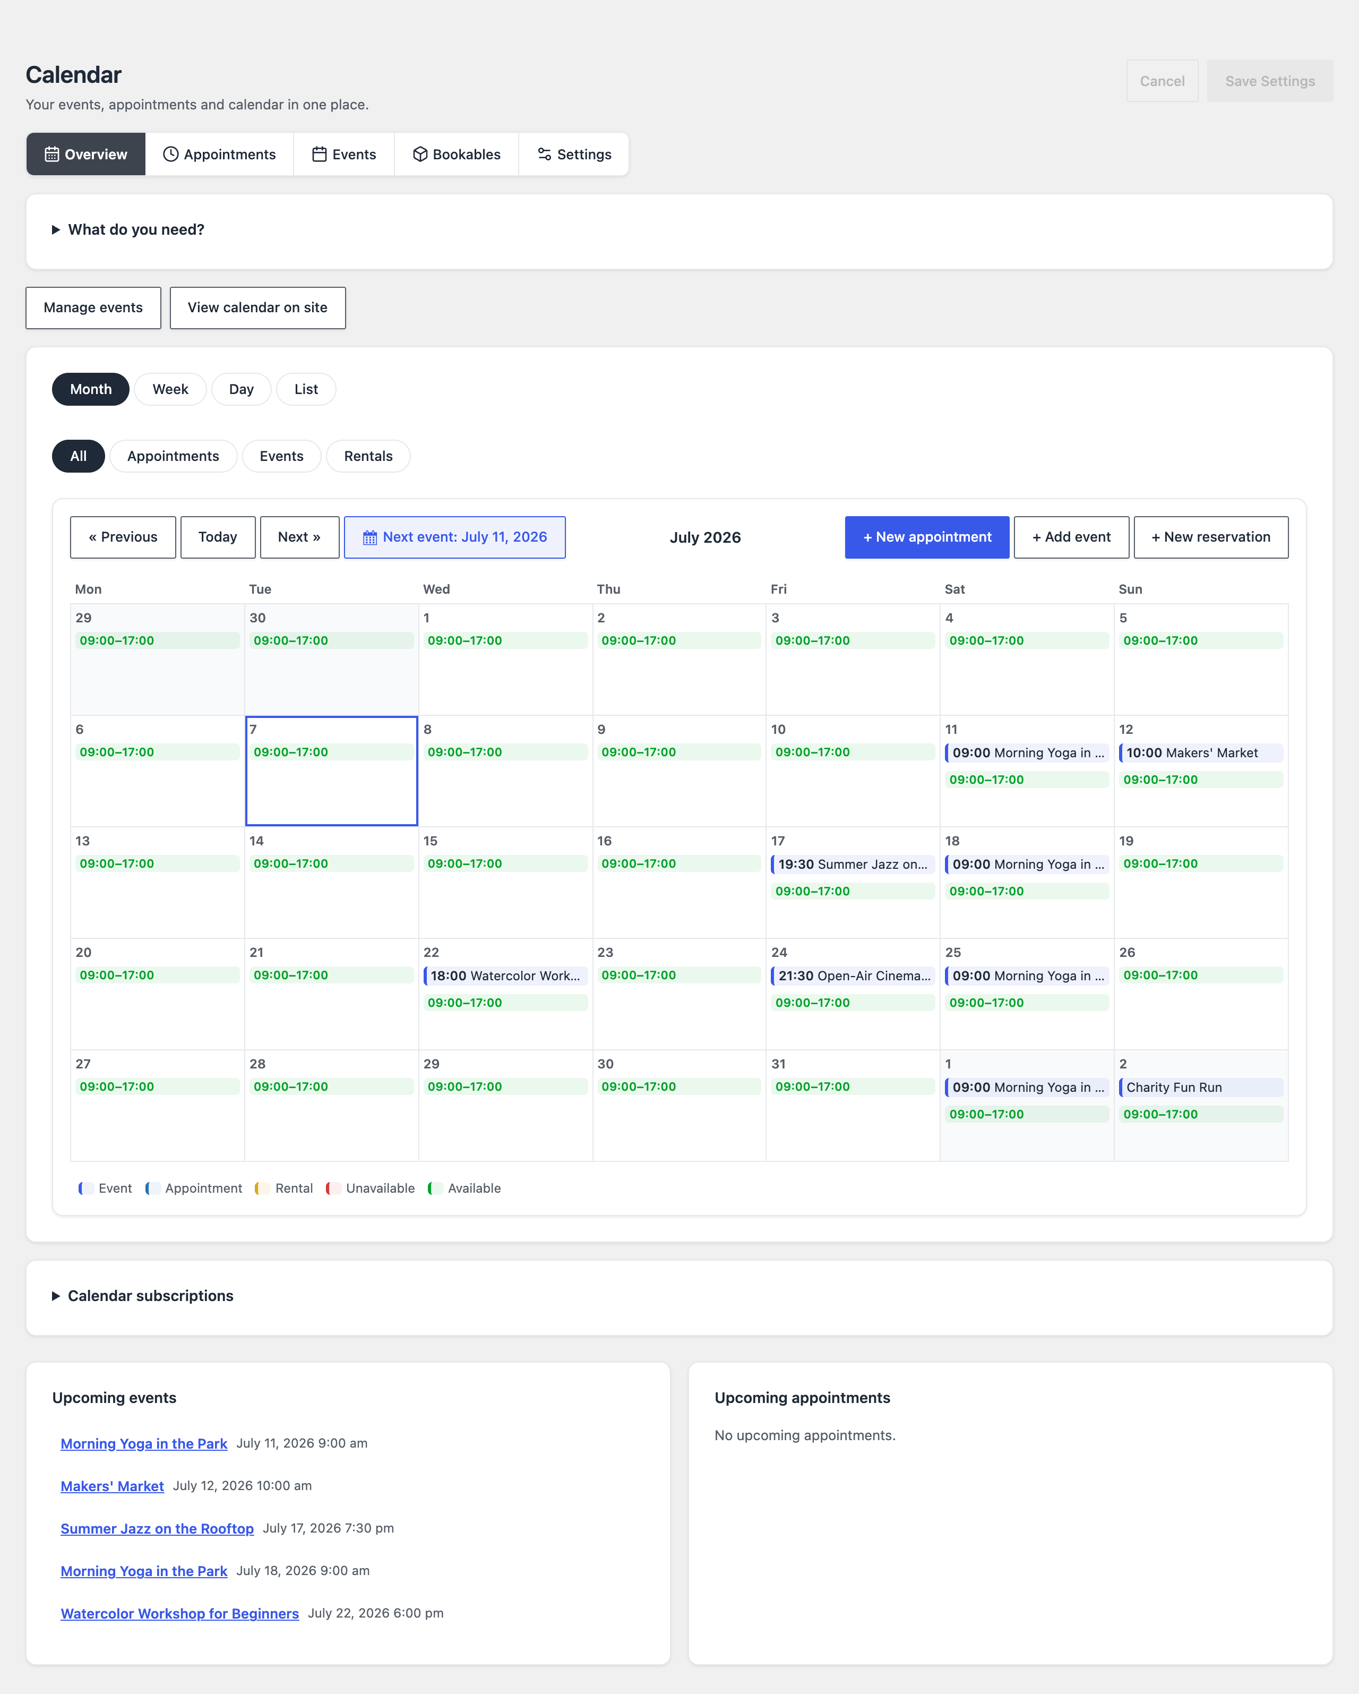This screenshot has height=1694, width=1359.
Task: Open Watercolor Workshop for Beginners link
Action: tap(180, 1613)
